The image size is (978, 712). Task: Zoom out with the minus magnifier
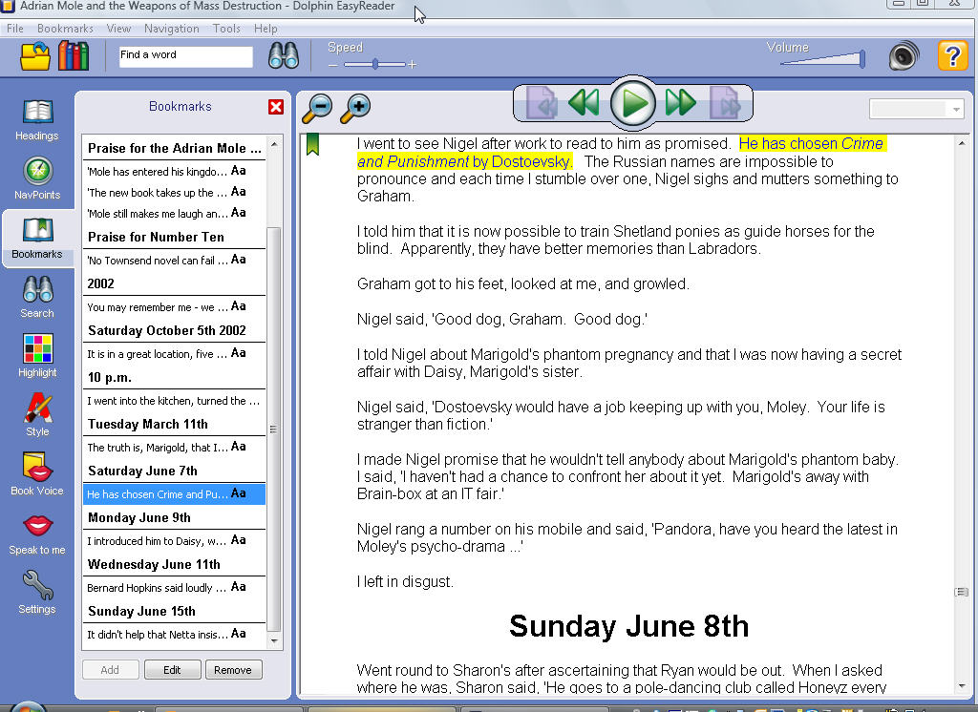point(317,108)
